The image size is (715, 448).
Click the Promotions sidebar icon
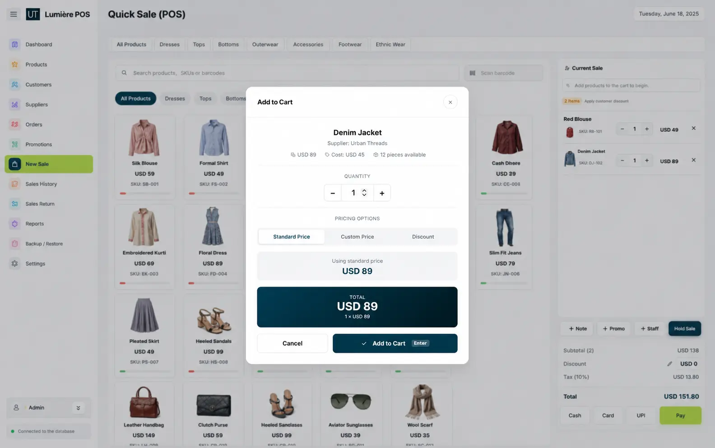(x=15, y=144)
